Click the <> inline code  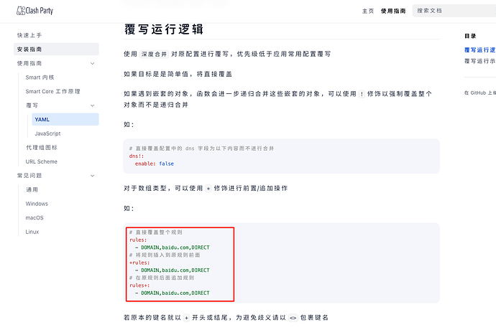coord(293,318)
